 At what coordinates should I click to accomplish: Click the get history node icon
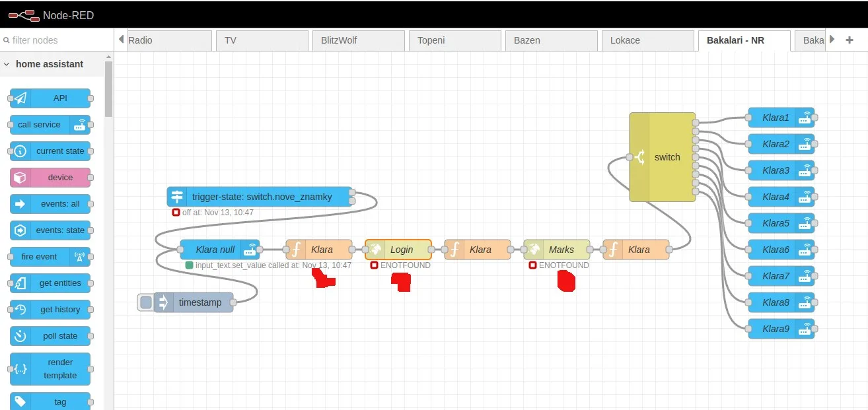tap(20, 310)
